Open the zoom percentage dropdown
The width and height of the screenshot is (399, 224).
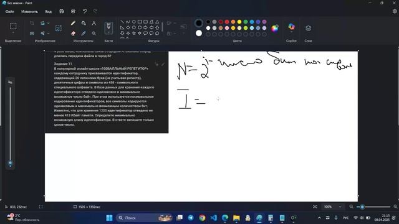[x=340, y=207]
